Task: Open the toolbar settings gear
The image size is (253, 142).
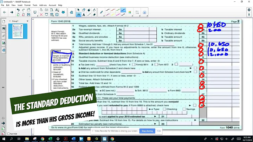Action: [249, 10]
